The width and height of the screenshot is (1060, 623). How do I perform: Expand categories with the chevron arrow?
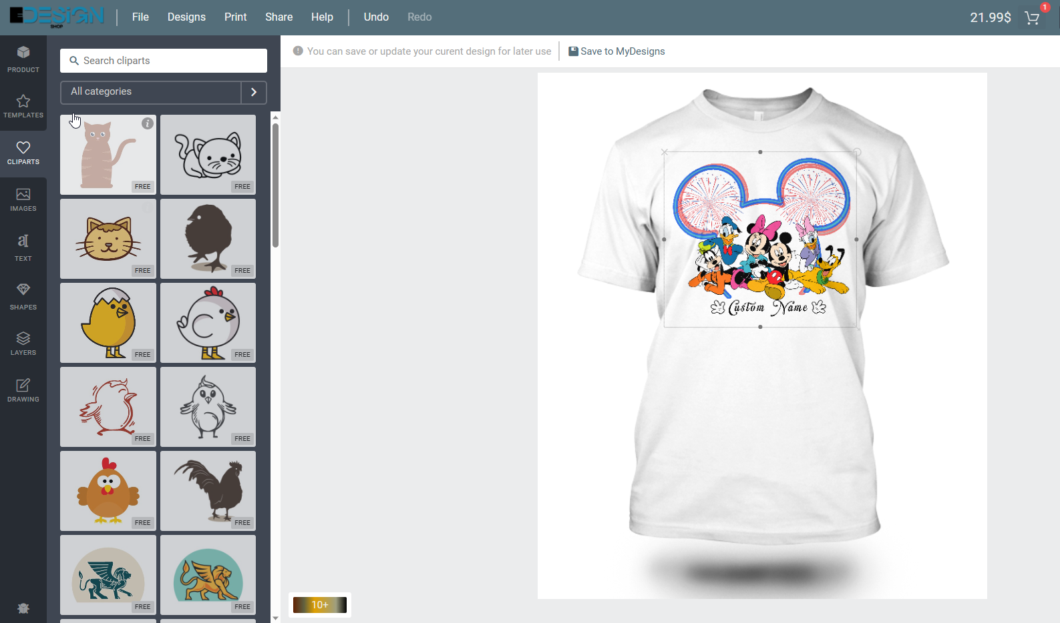[254, 92]
